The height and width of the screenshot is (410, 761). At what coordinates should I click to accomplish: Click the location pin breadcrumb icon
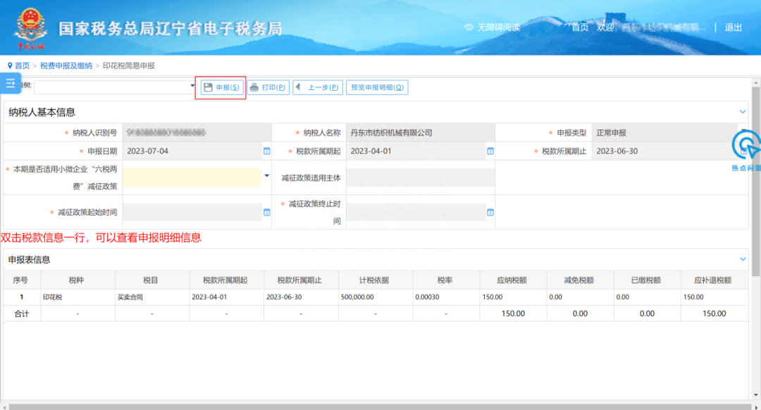click(10, 66)
